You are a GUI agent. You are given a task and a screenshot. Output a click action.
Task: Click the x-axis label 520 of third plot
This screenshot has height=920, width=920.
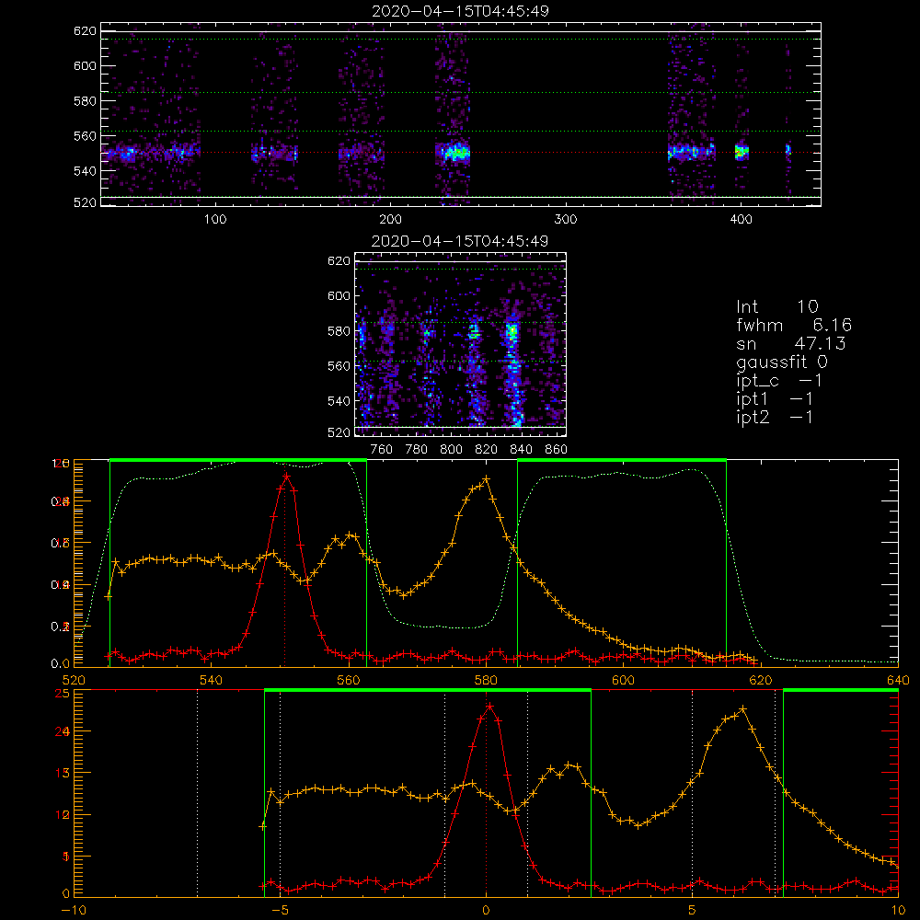coord(74,680)
